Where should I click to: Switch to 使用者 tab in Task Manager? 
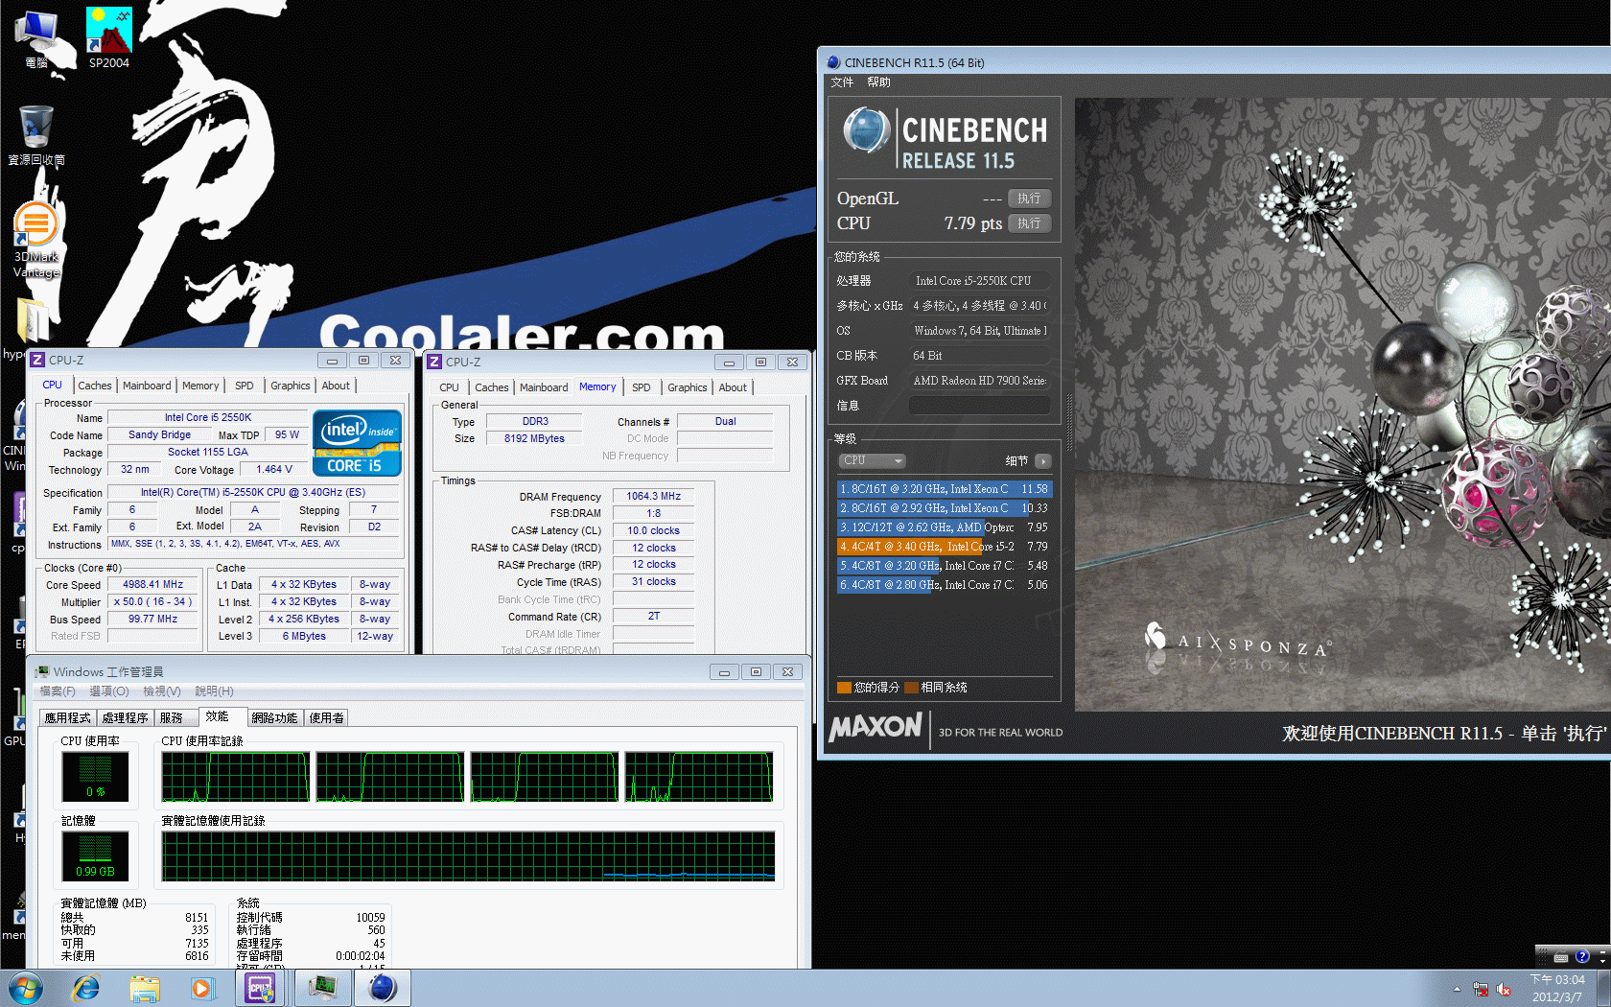click(x=327, y=718)
